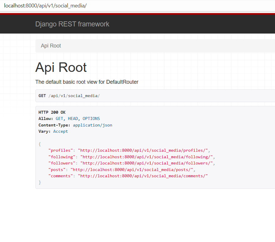Click the bold GET method label
This screenshot has height=242, width=275.
[x=42, y=96]
